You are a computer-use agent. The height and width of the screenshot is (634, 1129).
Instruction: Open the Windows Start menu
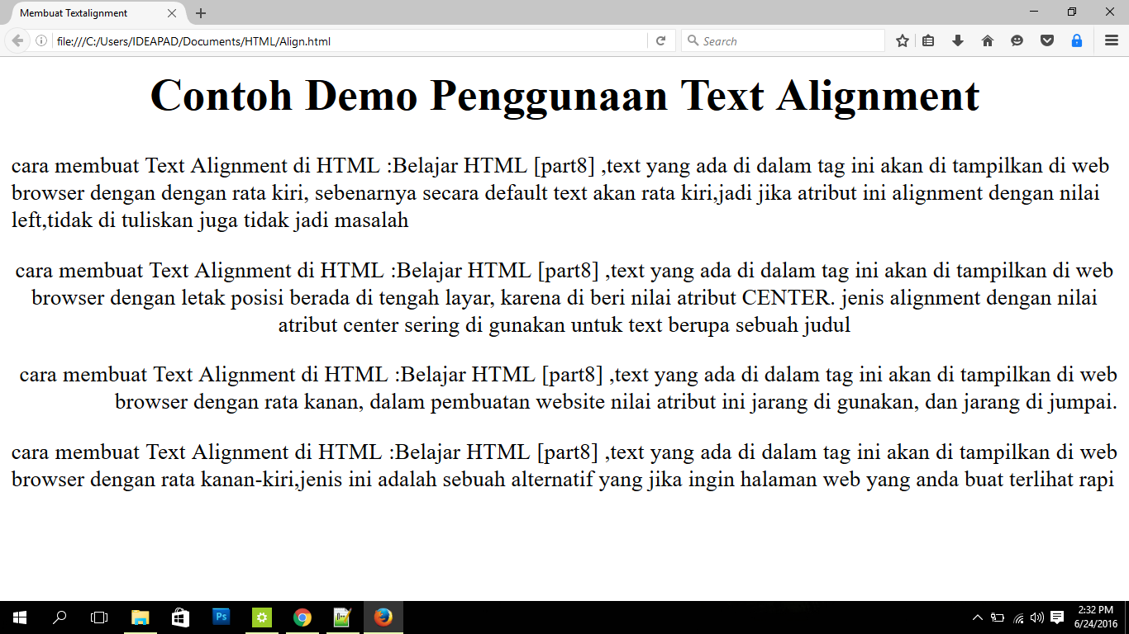coord(18,617)
